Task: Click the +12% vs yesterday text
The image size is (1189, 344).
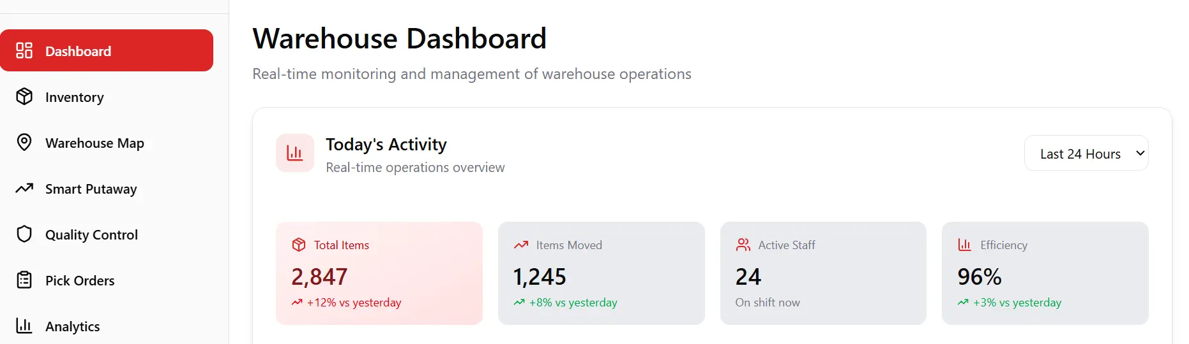Action: (354, 303)
